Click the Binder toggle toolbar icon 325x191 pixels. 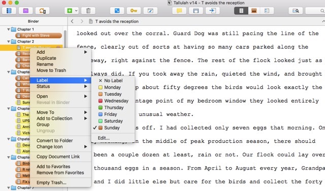click(x=9, y=11)
